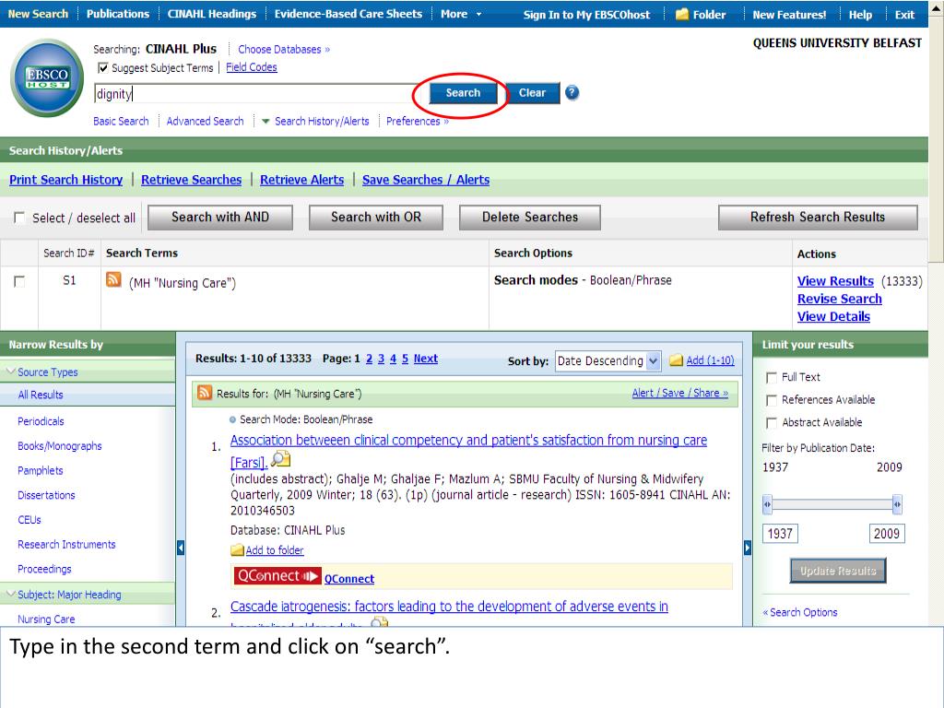Open the Sort by dropdown

coord(608,361)
